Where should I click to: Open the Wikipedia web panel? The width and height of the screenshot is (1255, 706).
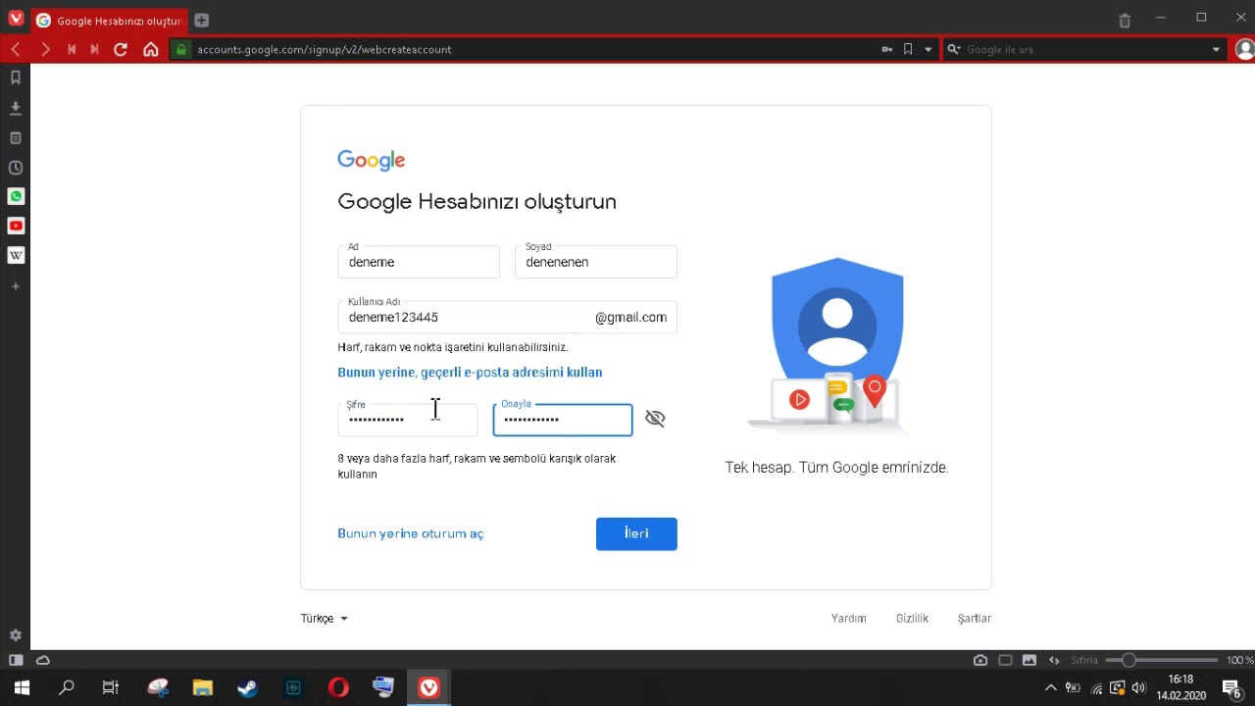coord(16,255)
